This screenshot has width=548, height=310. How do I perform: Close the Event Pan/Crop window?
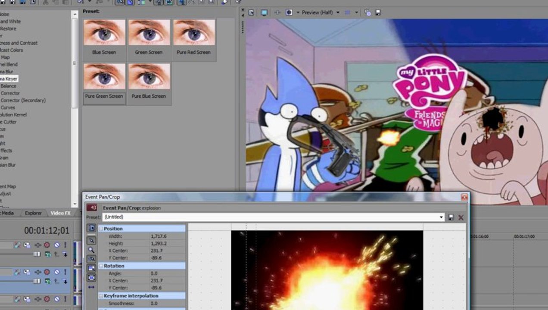464,197
